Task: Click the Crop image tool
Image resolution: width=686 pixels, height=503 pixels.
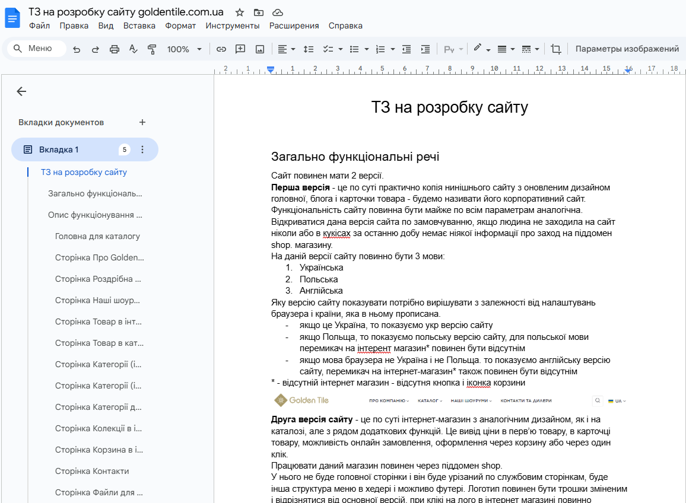Action: click(555, 49)
